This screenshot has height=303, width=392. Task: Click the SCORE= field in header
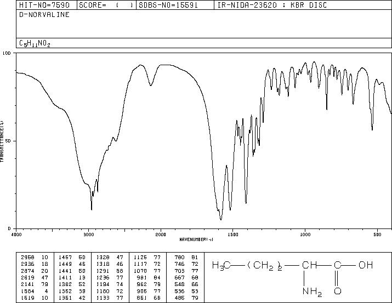106,5
